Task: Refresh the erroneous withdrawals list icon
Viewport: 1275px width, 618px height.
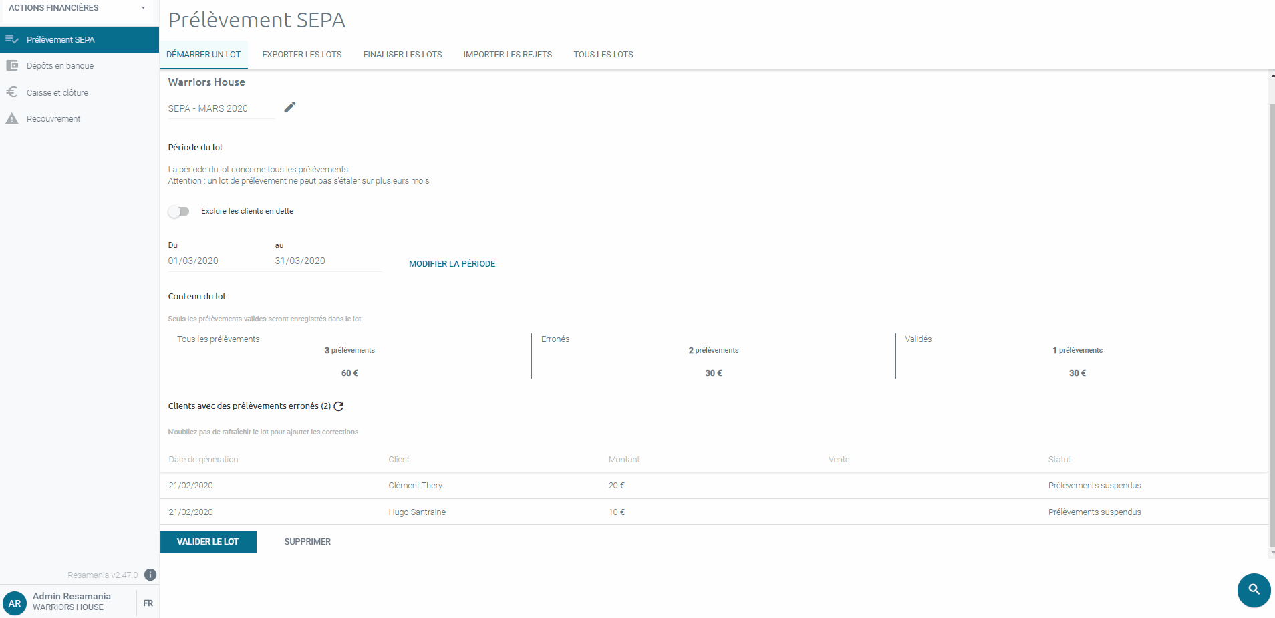Action: tap(339, 406)
